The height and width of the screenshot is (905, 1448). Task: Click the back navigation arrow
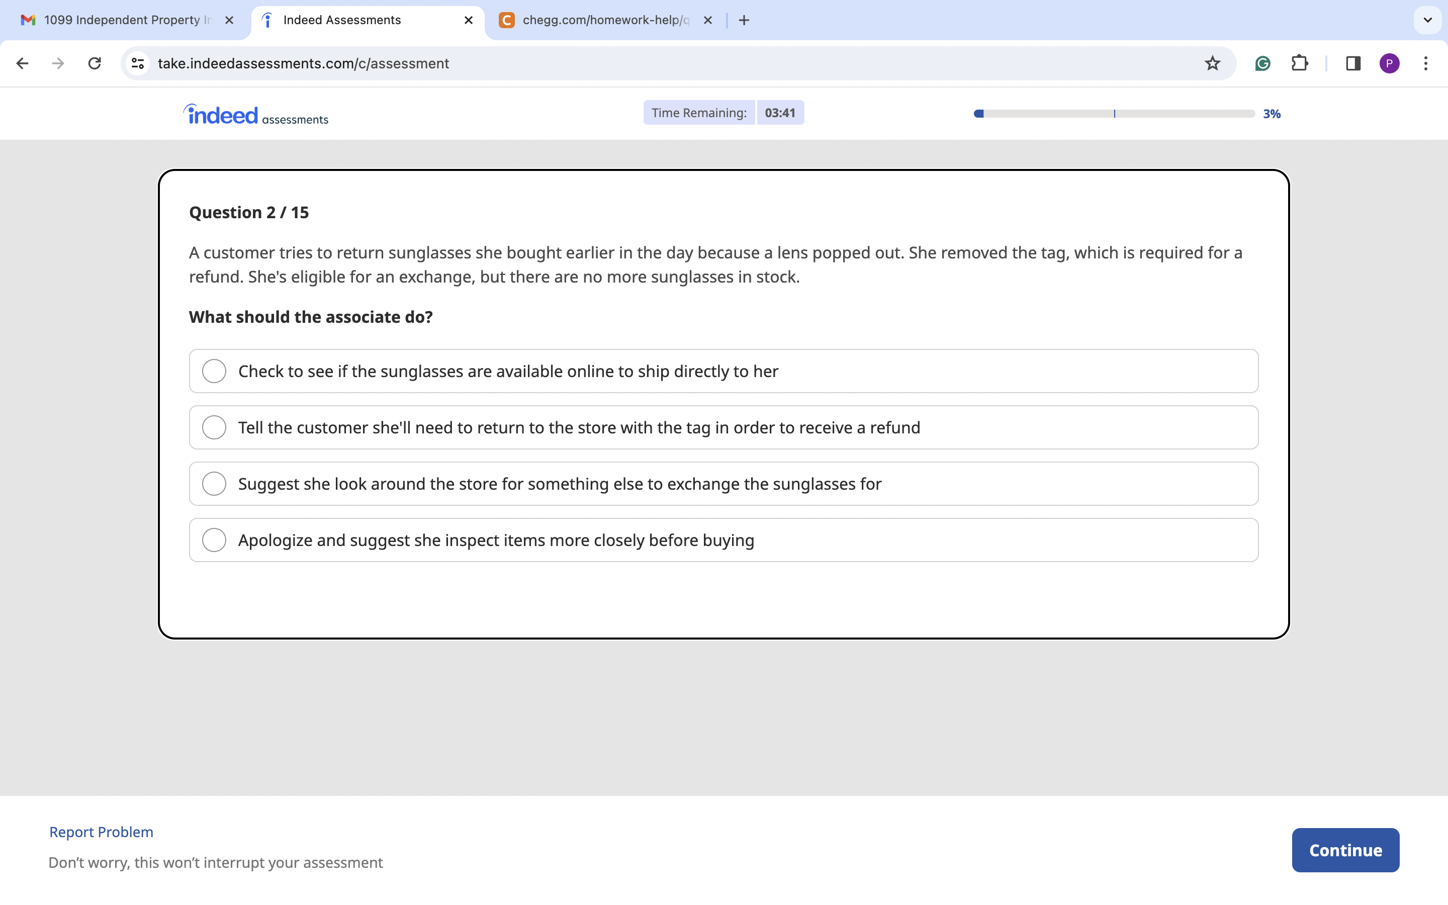[22, 63]
